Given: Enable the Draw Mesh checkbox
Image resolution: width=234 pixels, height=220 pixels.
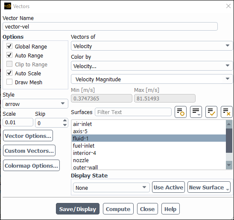Looking at the screenshot, I should (x=9, y=82).
